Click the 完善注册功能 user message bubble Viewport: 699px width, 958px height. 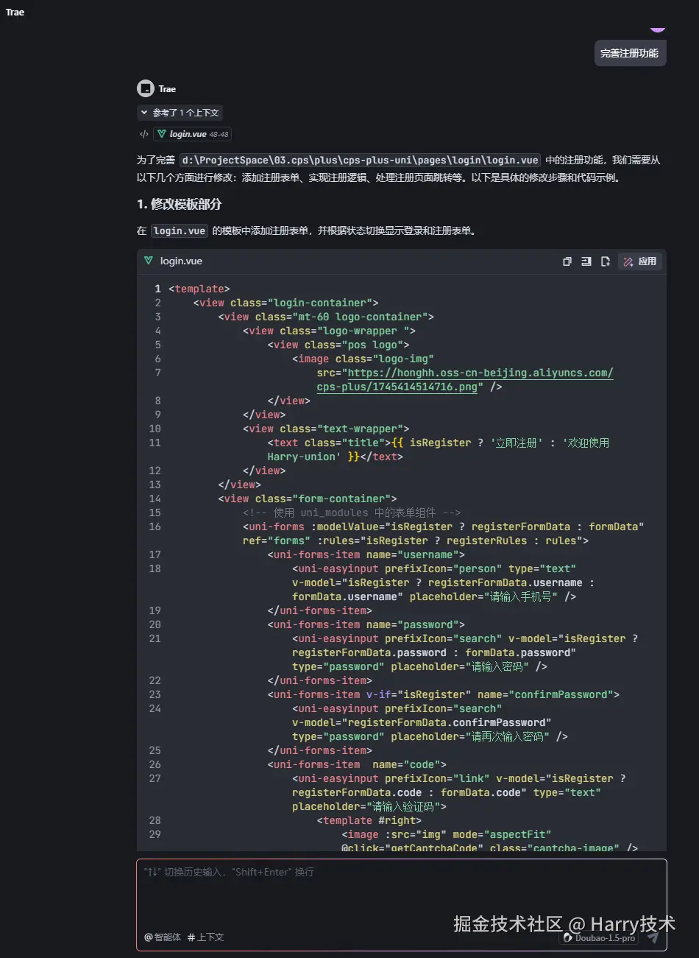click(x=630, y=53)
